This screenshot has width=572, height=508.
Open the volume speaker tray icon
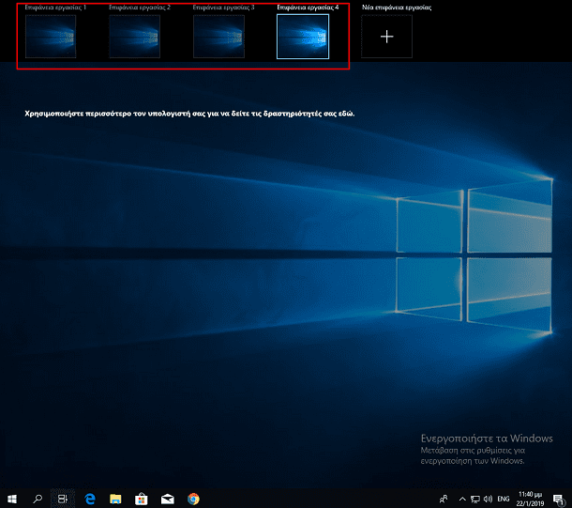488,499
